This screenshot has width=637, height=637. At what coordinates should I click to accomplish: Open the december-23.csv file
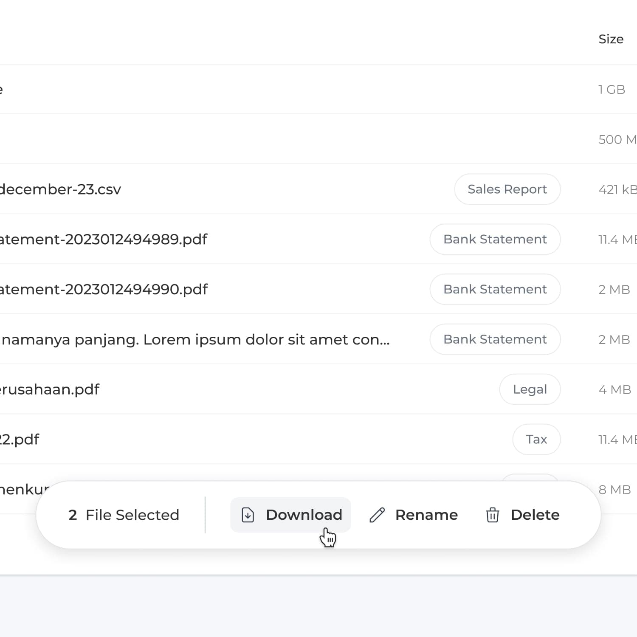(x=60, y=189)
